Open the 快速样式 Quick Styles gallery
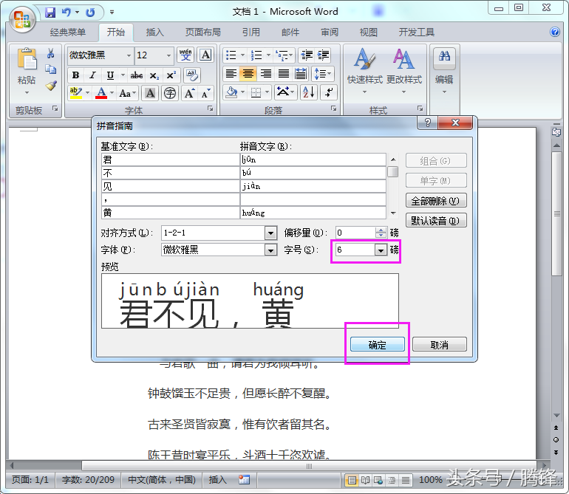Viewport: 569px width, 494px height. pyautogui.click(x=364, y=72)
